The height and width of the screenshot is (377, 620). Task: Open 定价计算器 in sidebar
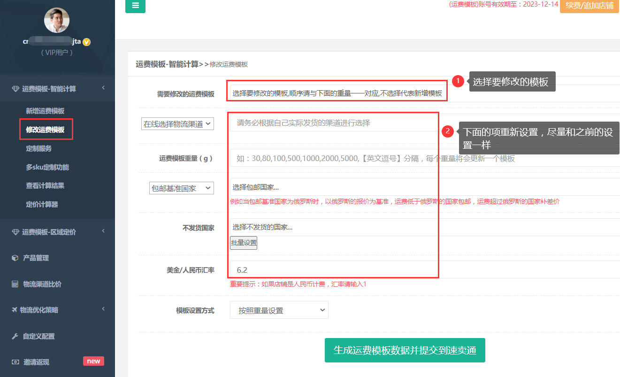coord(42,204)
